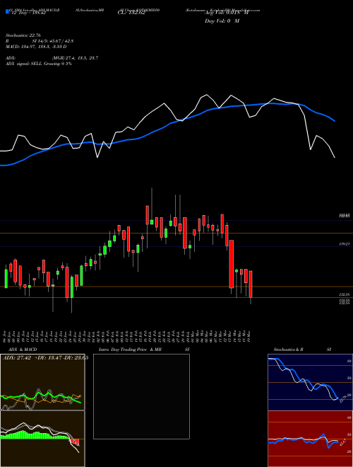Click the blue 12-day SMA legend square
This screenshot has height=467, width=353.
pos(7,12)
